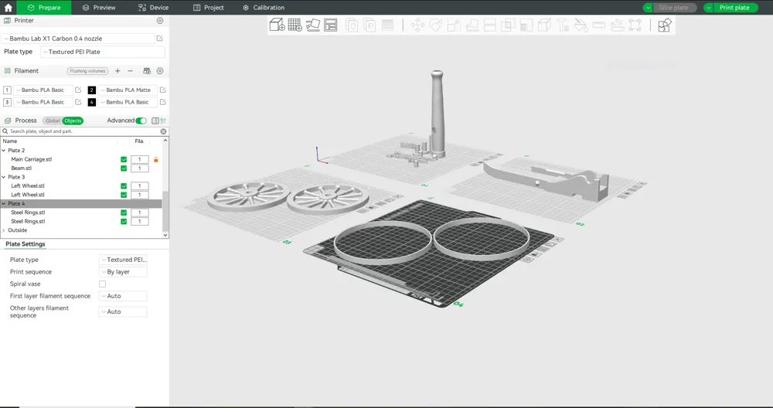The image size is (773, 408).
Task: Click filament 4 black color swatch
Action: [x=92, y=102]
